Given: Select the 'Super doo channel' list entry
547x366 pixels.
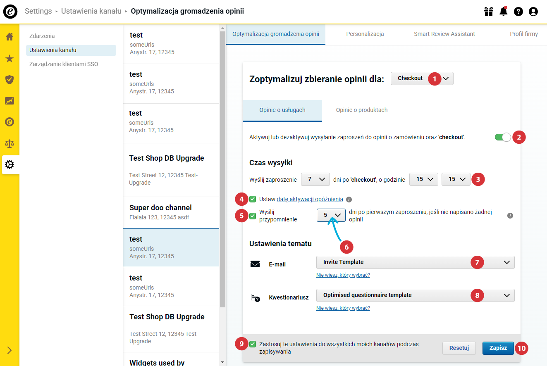Looking at the screenshot, I should [171, 212].
